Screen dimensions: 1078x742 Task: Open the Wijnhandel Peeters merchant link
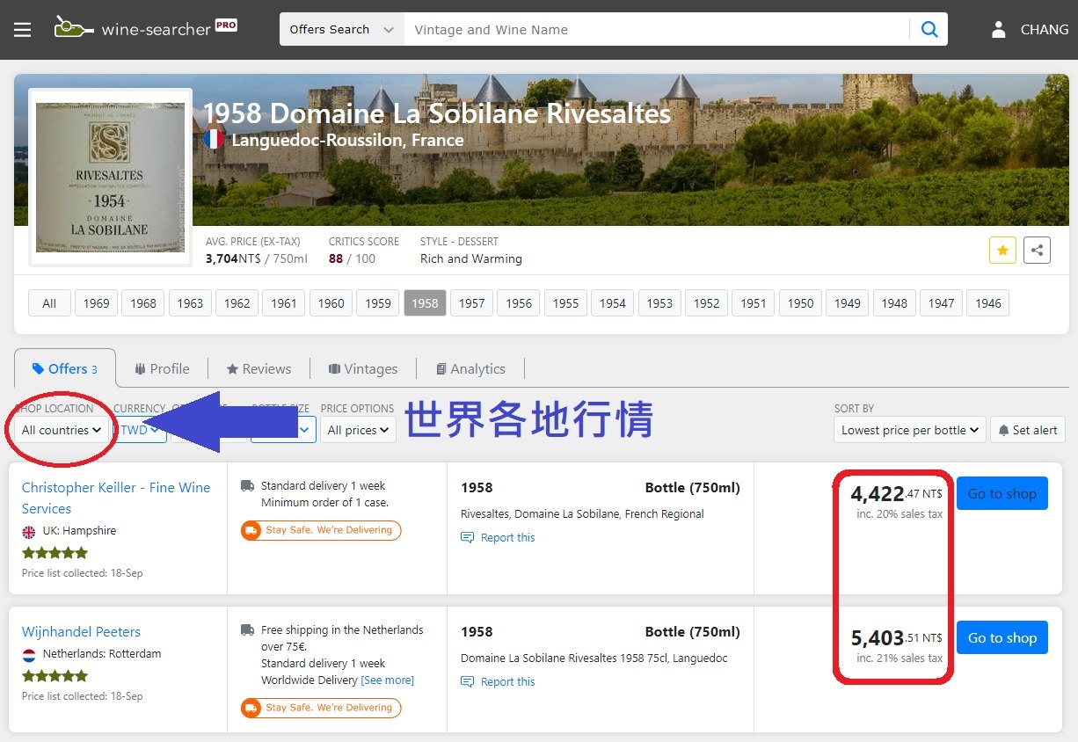pos(81,631)
